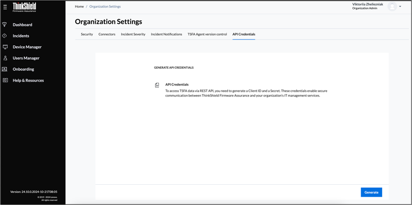Screen dimensions: 412x205
Task: Click the Help & Resources book icon
Action: point(5,80)
